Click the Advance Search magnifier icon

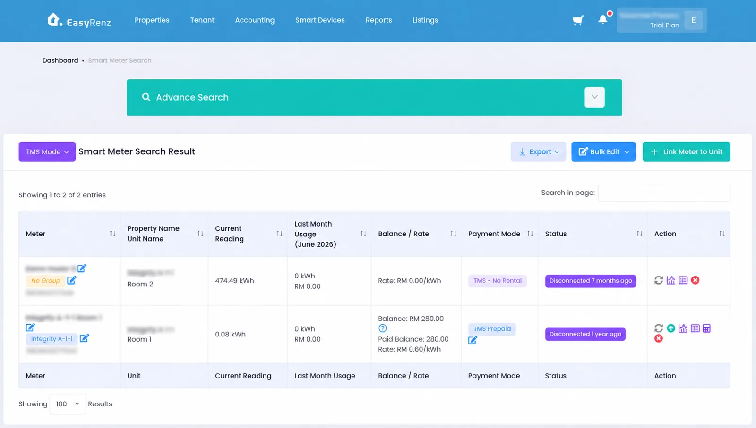pos(146,97)
